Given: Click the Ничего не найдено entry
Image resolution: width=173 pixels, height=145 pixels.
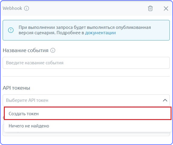Looking at the screenshot, I should (x=88, y=126).
